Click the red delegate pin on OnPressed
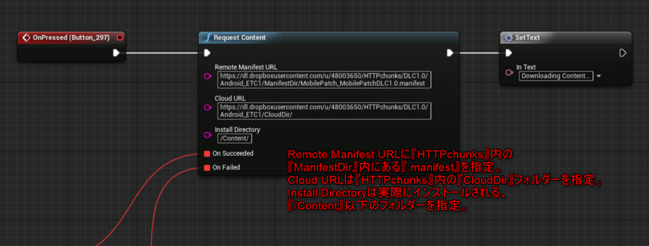 click(x=120, y=37)
